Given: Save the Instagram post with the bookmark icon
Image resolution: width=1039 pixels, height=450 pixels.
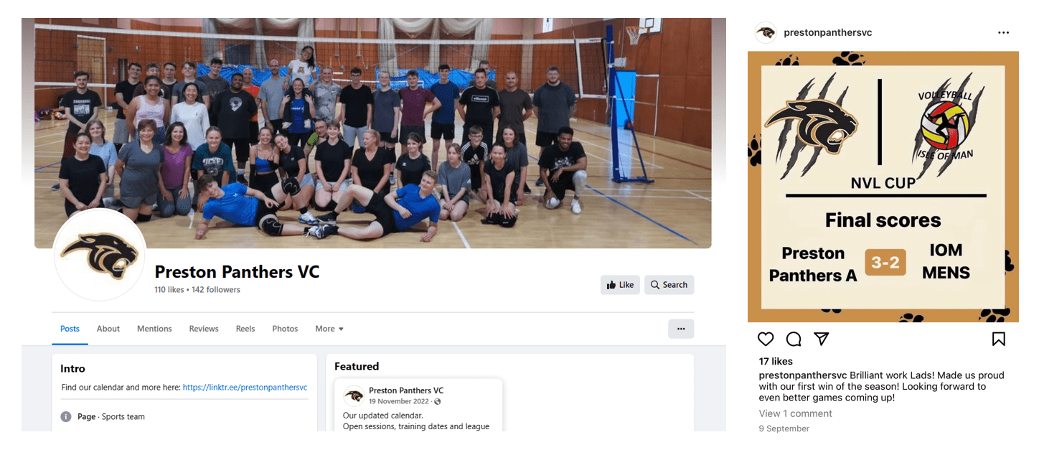Looking at the screenshot, I should click(999, 339).
